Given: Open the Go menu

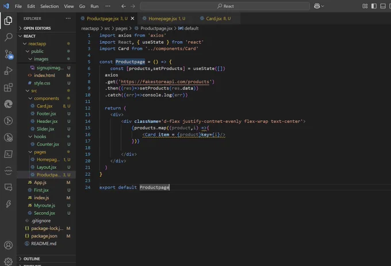Looking at the screenshot, I should [x=82, y=6].
